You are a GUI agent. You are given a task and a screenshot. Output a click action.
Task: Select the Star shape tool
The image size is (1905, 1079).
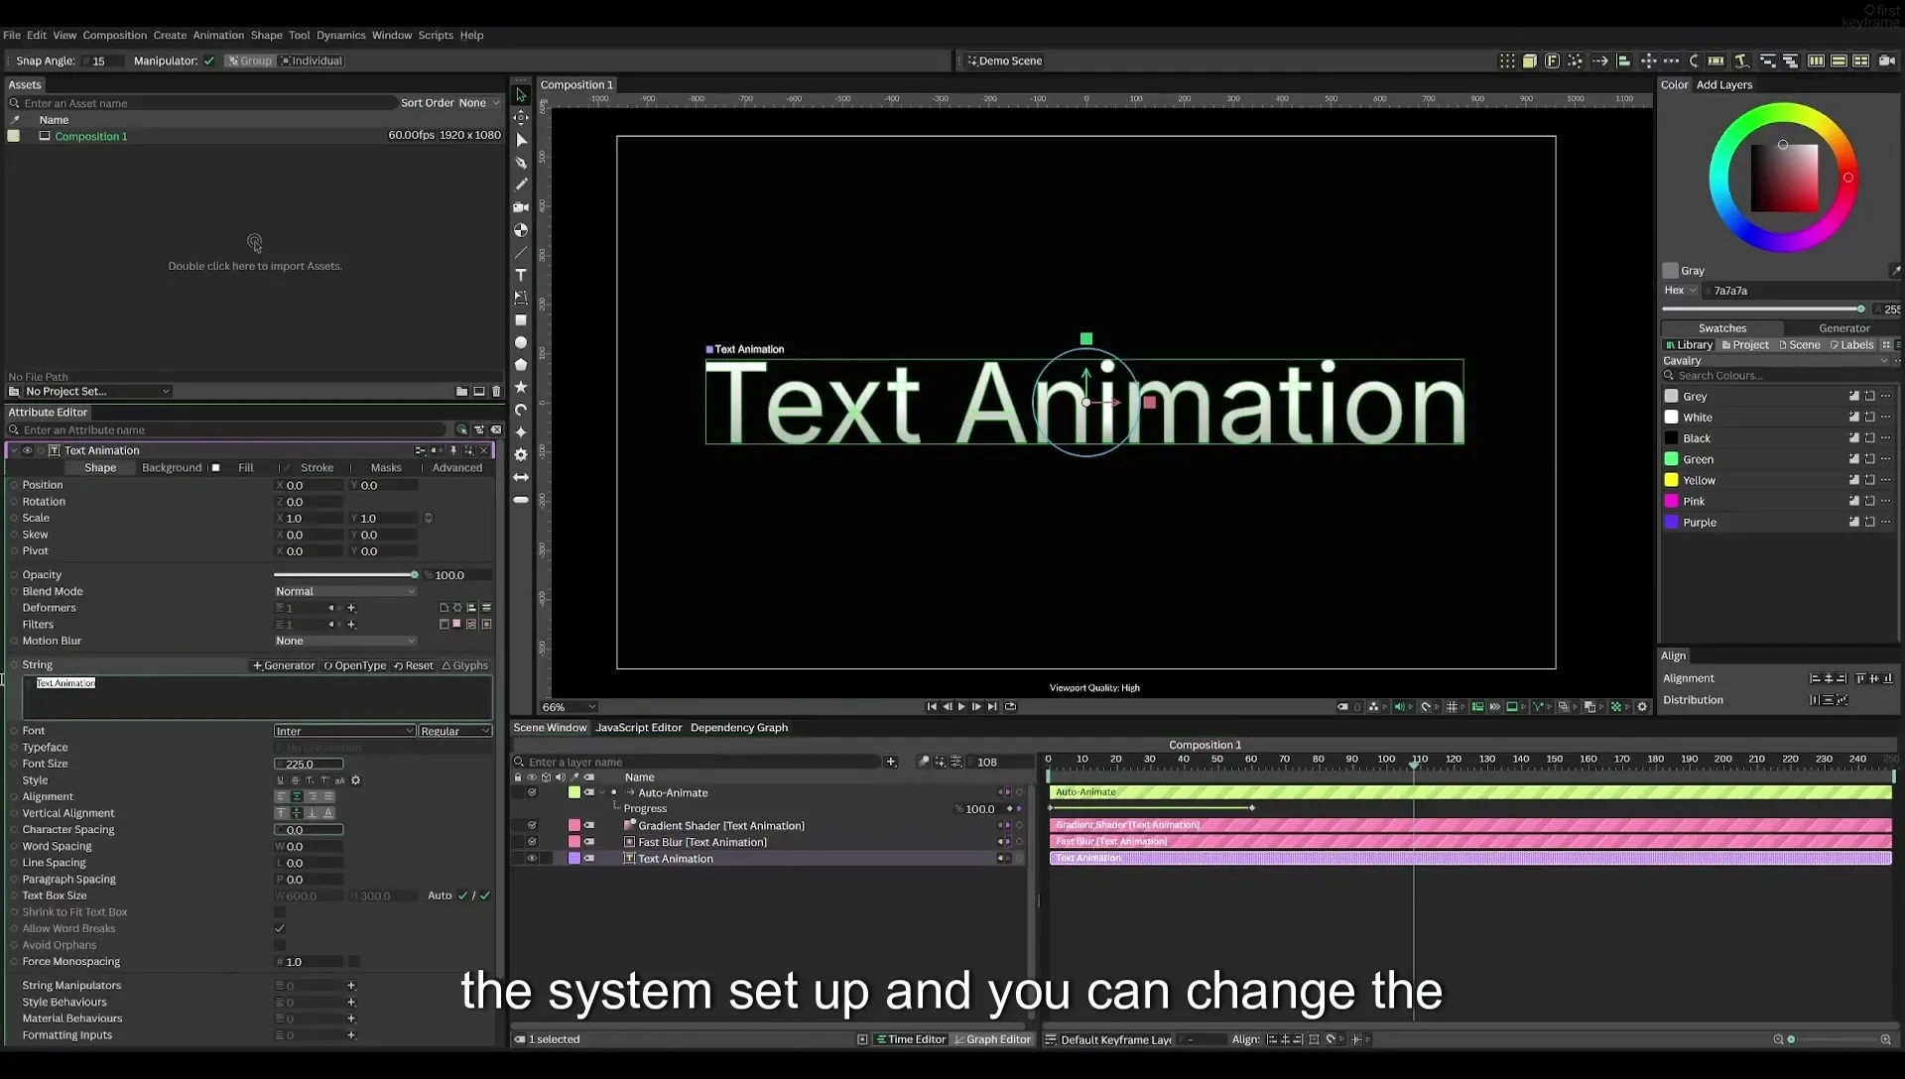[521, 387]
